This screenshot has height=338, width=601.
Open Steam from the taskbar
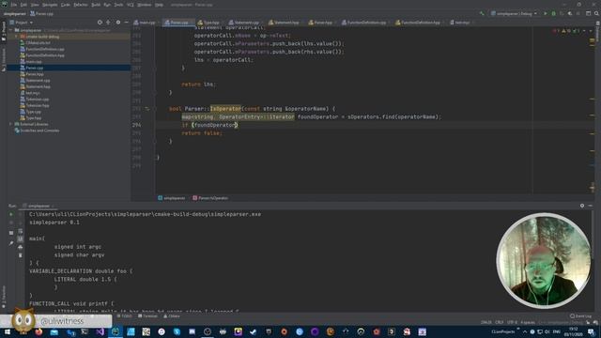click(253, 331)
